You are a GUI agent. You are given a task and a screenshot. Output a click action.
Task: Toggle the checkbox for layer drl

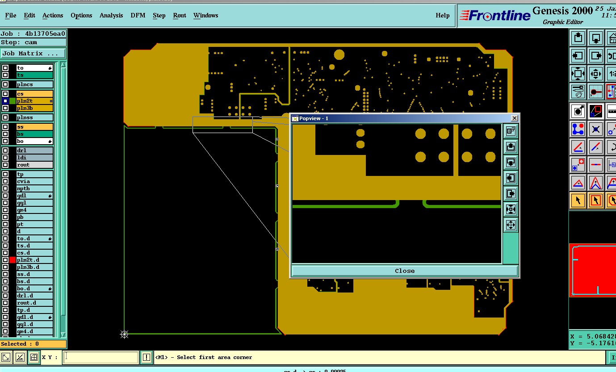point(5,150)
